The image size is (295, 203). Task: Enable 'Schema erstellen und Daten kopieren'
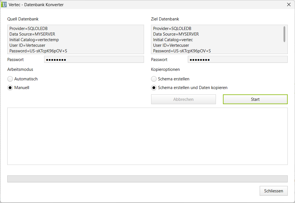pyautogui.click(x=154, y=88)
